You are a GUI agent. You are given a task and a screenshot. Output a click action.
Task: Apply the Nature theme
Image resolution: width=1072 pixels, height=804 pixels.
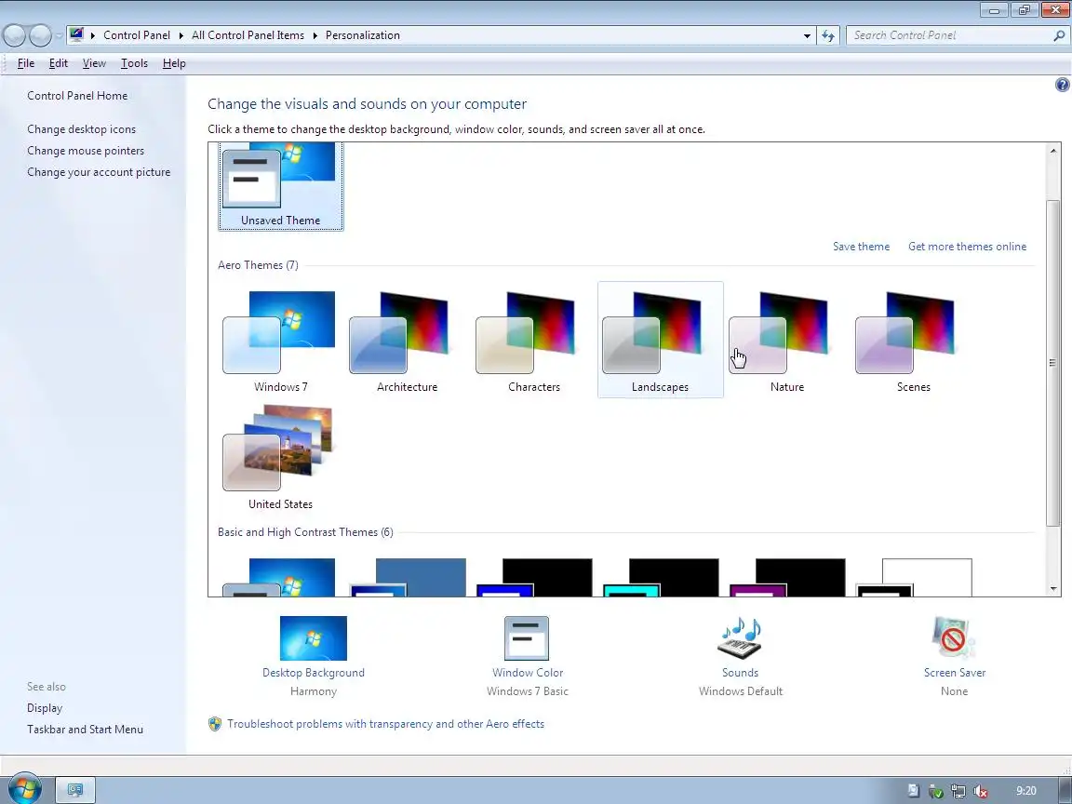(x=786, y=341)
